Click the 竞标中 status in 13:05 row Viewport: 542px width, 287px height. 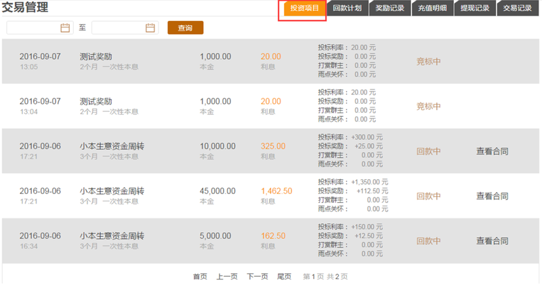tap(429, 62)
